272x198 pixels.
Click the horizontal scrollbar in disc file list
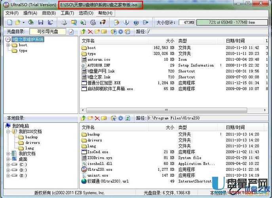166,110
